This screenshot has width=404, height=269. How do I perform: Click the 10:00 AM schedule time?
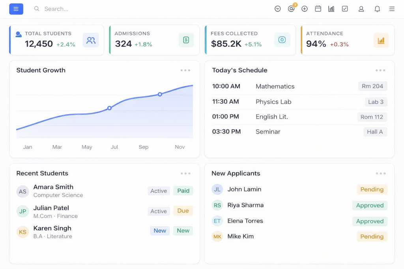click(x=226, y=86)
